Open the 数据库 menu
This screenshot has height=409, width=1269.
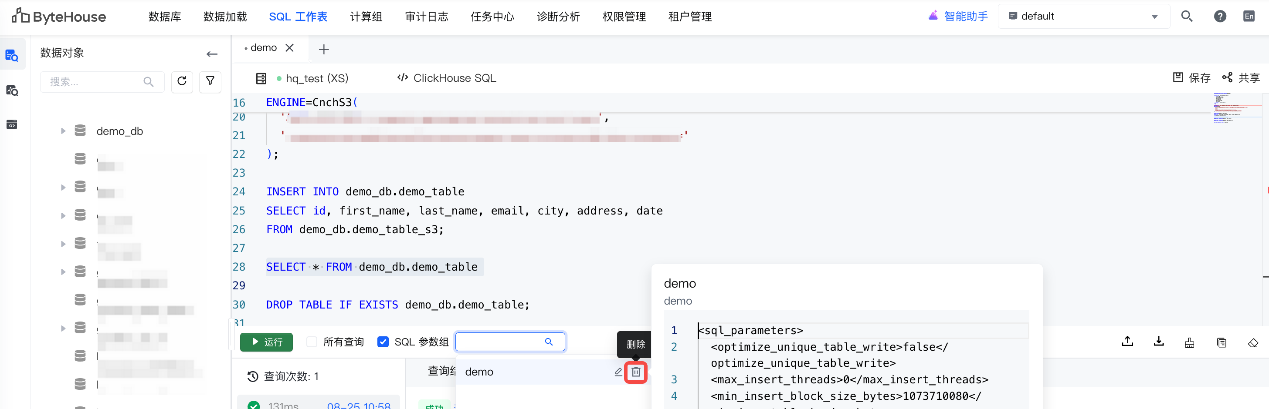coord(165,17)
